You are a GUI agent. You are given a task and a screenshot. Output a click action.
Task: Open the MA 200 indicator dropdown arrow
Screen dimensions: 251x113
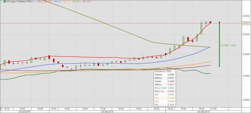tap(81, 2)
